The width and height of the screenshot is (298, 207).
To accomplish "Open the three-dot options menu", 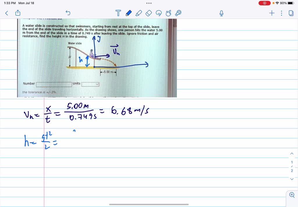I will coord(281,13).
